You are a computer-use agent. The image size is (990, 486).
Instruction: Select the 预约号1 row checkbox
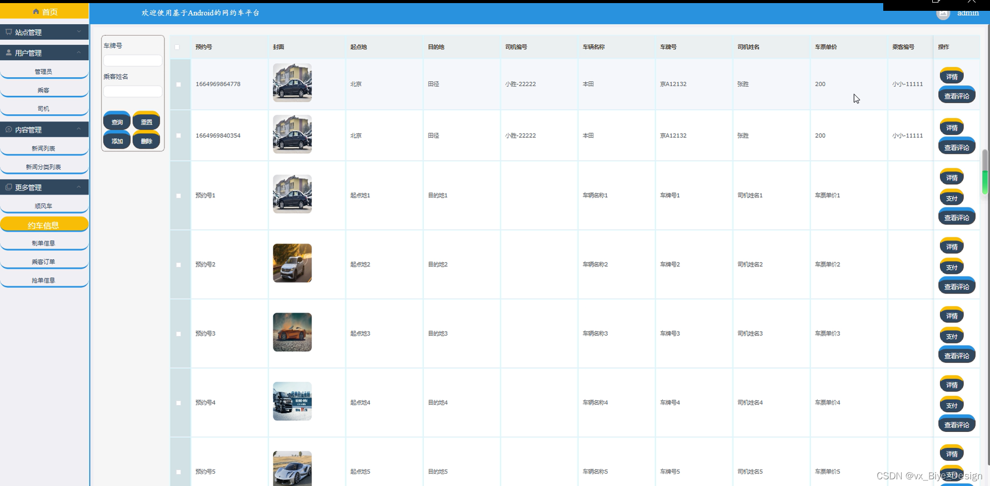178,196
